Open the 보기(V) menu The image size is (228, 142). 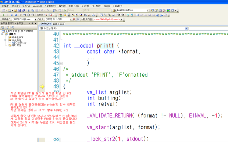click(26, 6)
